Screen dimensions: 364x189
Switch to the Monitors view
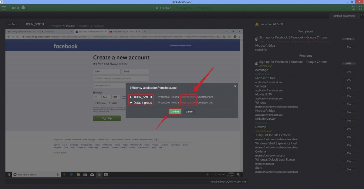[69, 26]
